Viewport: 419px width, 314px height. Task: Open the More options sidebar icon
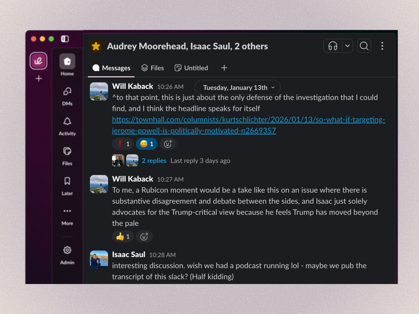pyautogui.click(x=67, y=211)
